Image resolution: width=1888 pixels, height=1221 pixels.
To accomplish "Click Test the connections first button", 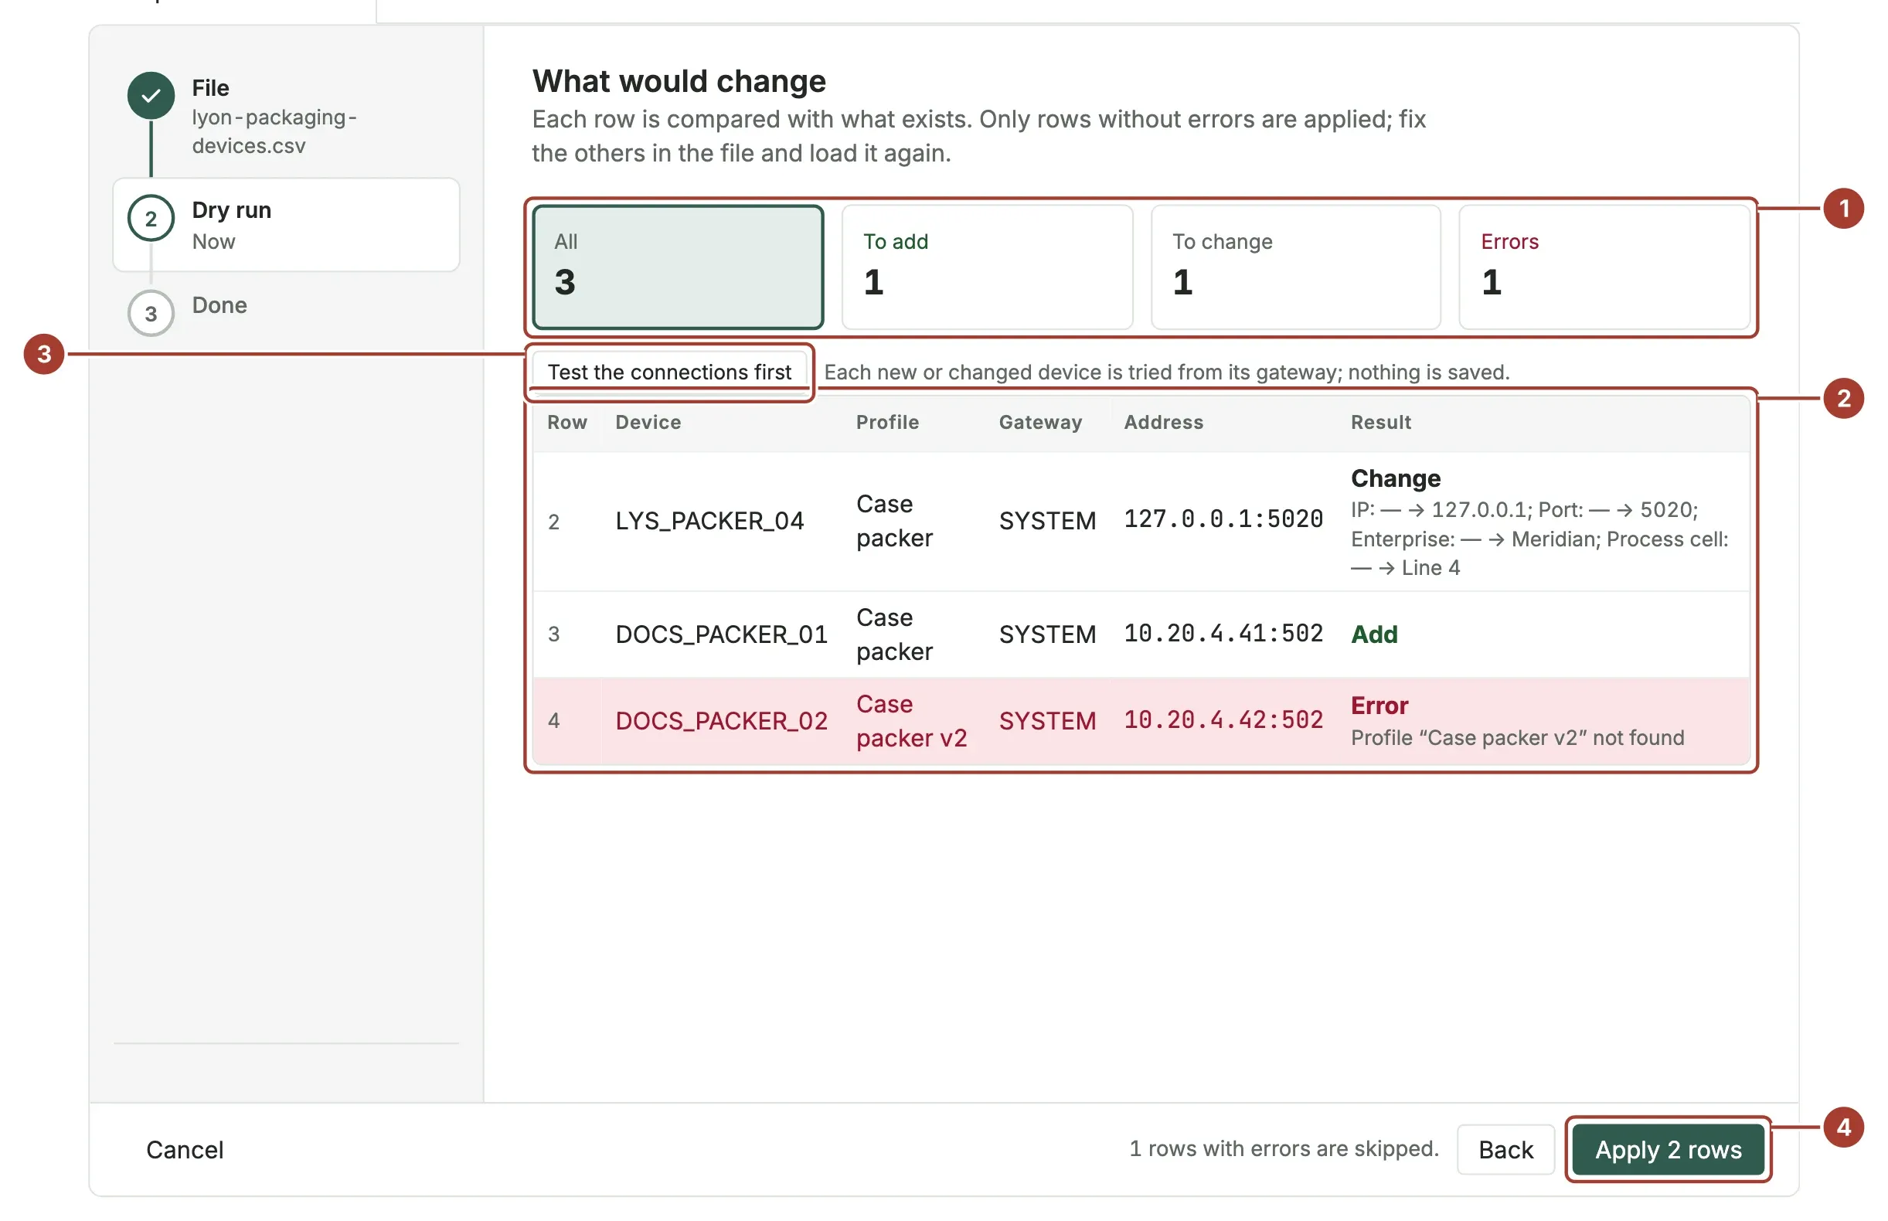I will [x=668, y=372].
